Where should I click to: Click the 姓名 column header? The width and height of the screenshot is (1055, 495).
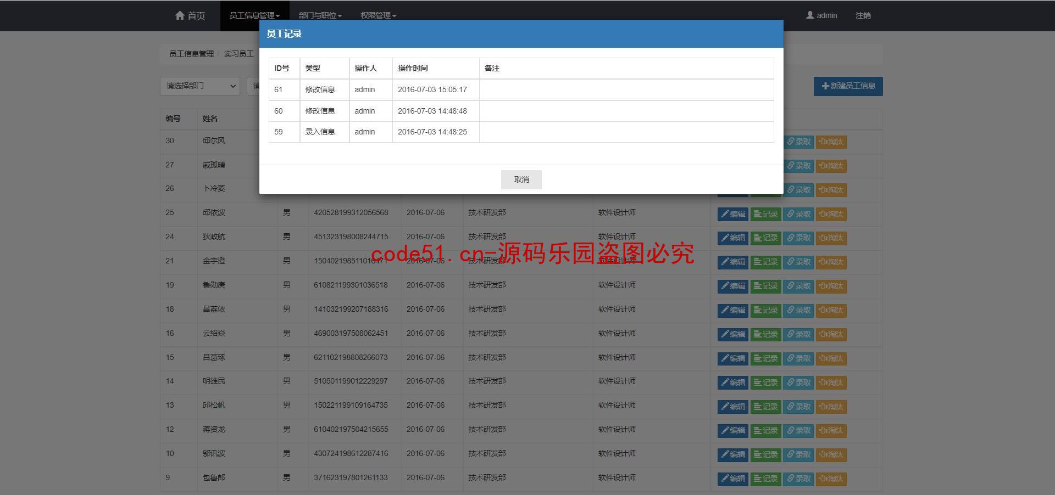click(x=210, y=119)
